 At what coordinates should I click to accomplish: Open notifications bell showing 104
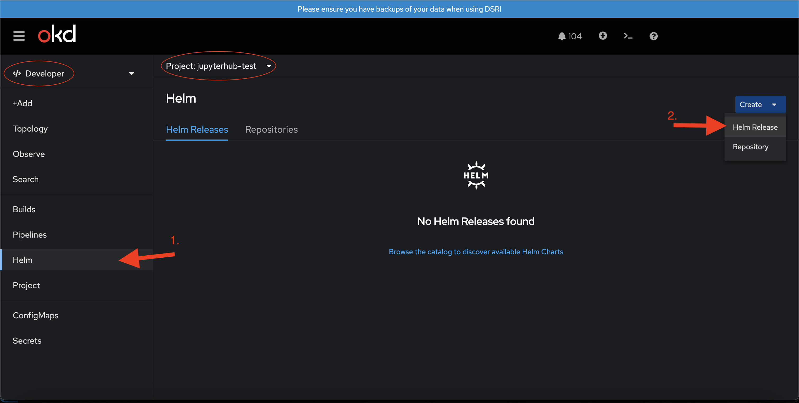tap(569, 36)
